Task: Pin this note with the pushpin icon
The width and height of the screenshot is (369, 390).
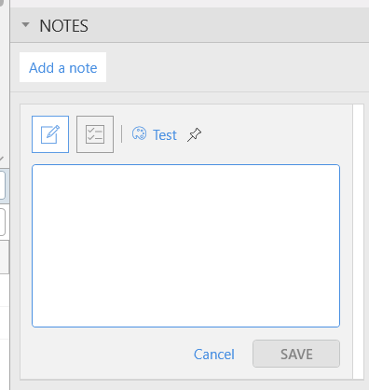Action: coord(195,134)
